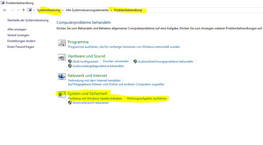Expand chevron before Problembehandlung breadcrumb
Viewport: 263px width, 145px height.
coord(111,10)
